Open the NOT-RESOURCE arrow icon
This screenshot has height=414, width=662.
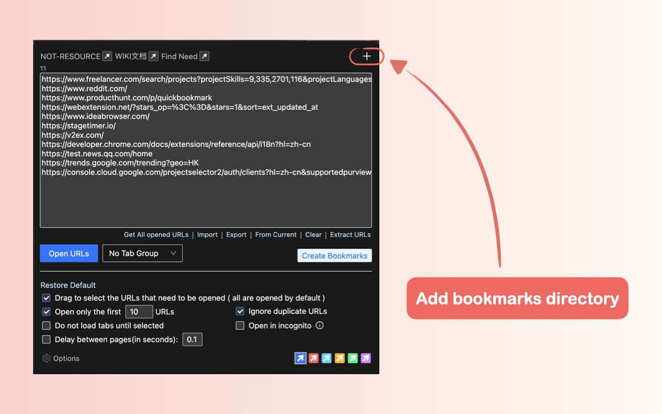[x=107, y=56]
